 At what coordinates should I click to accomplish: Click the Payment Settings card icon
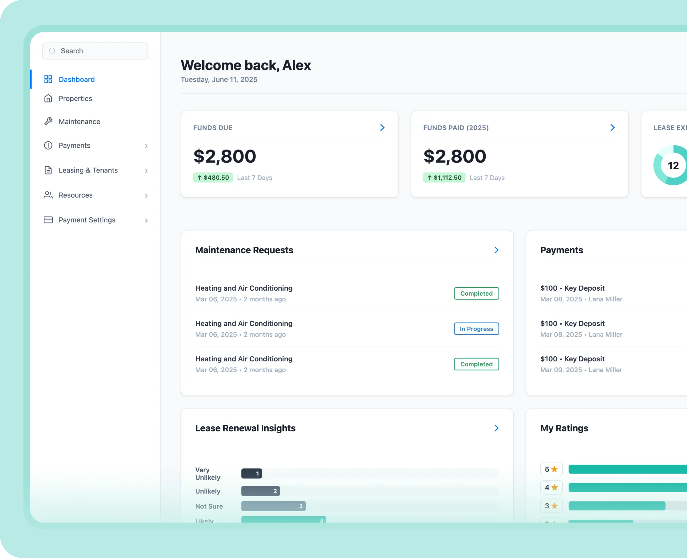click(48, 220)
